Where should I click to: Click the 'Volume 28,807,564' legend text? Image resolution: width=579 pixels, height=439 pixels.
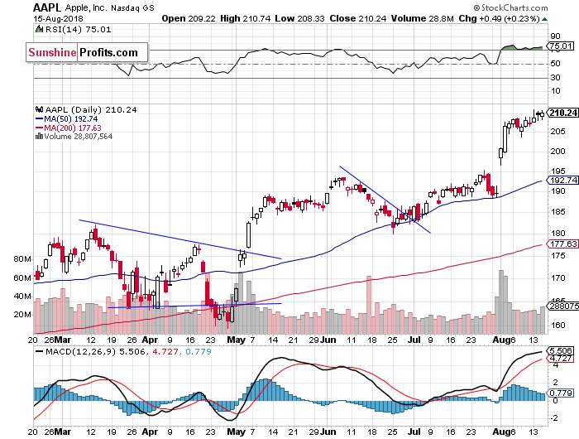[x=79, y=136]
